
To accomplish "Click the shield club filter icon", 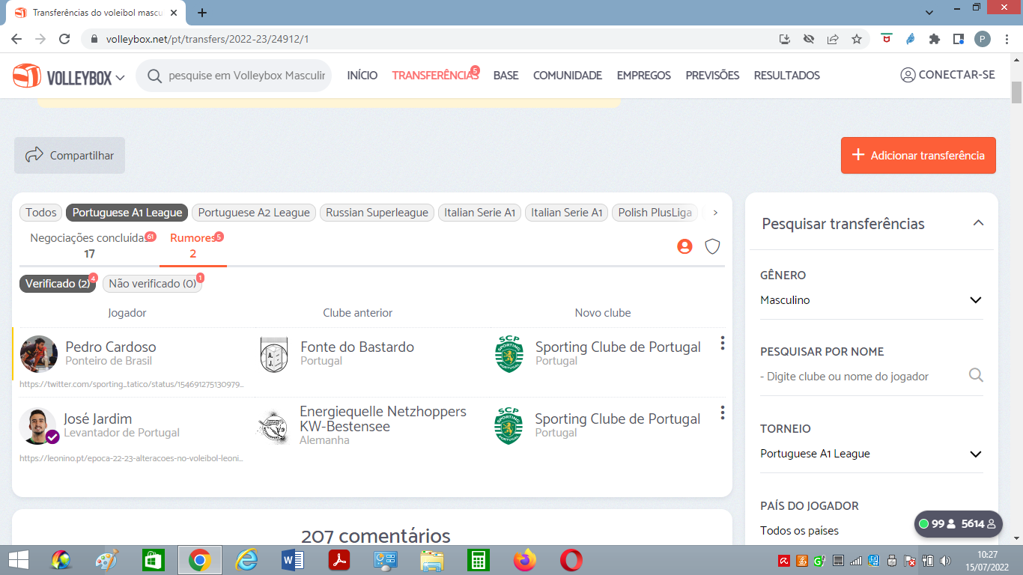I will coord(712,246).
